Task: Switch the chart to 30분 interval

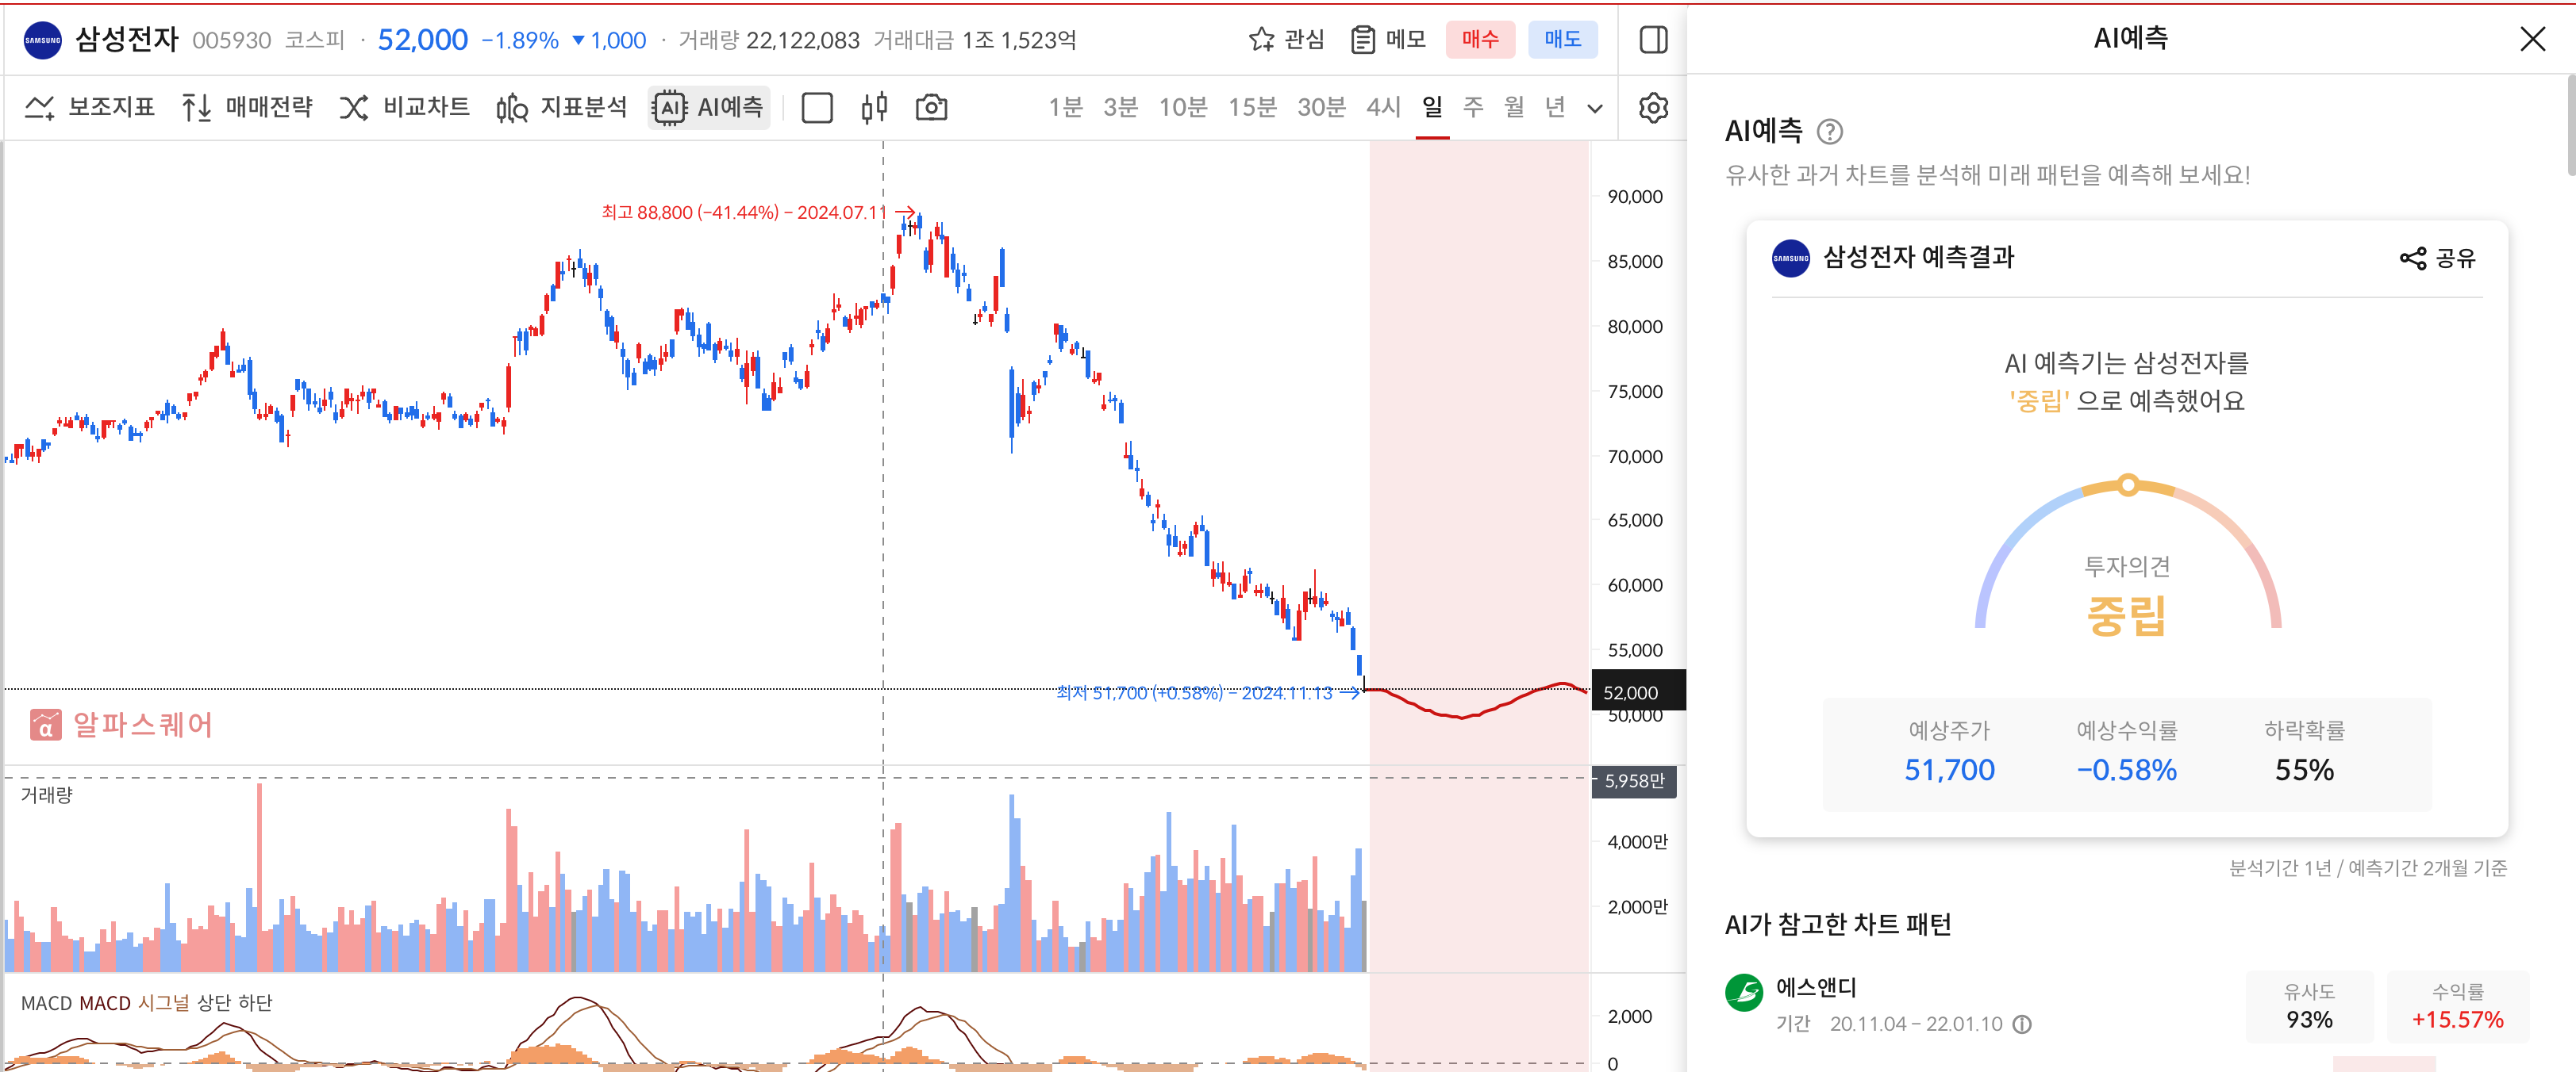Action: pyautogui.click(x=1321, y=107)
